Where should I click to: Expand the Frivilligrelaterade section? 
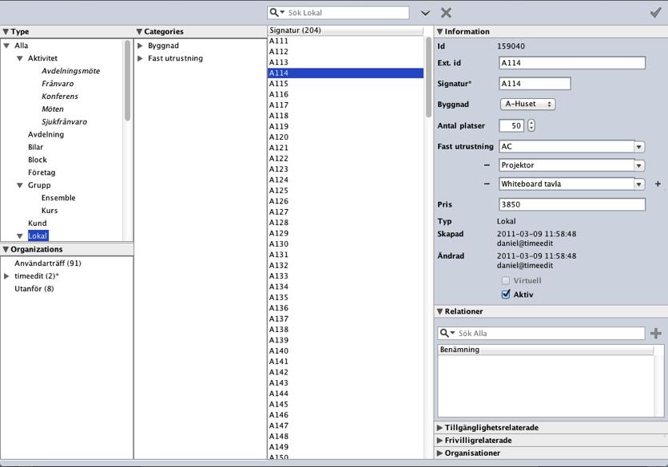[x=439, y=440]
